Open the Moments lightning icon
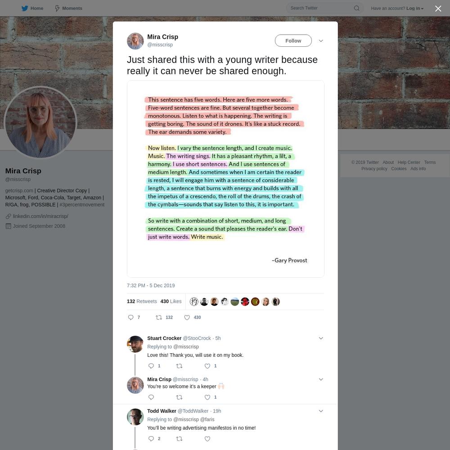 coord(57,8)
